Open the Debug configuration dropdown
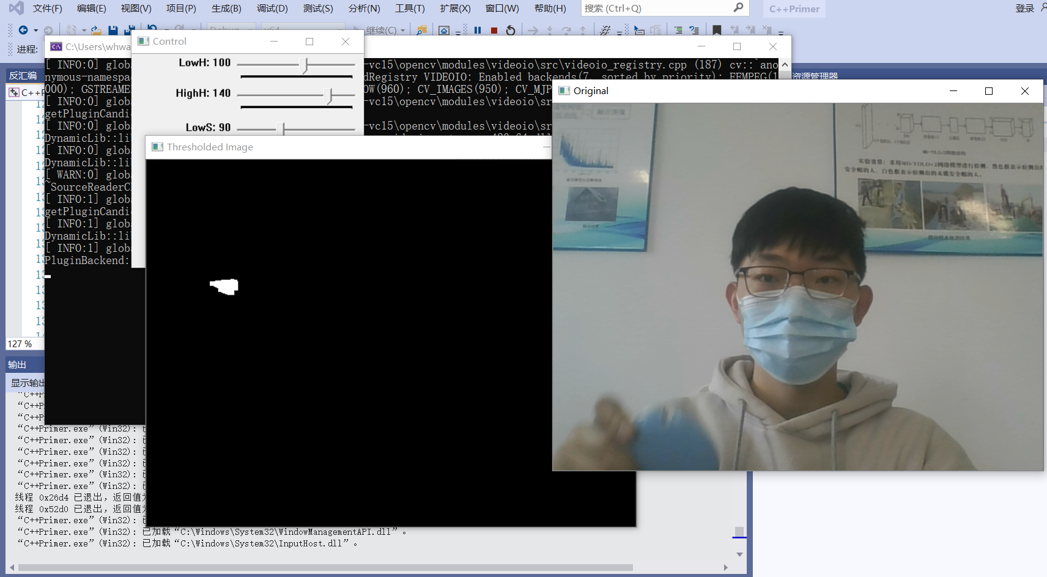The image size is (1047, 577). (x=231, y=29)
